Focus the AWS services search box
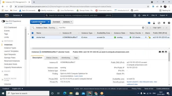The height and width of the screenshot is (96, 172). click(x=78, y=15)
